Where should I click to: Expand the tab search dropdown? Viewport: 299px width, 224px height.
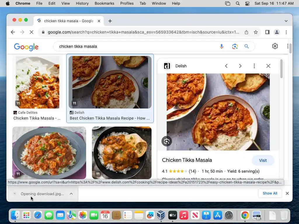pos(286,21)
